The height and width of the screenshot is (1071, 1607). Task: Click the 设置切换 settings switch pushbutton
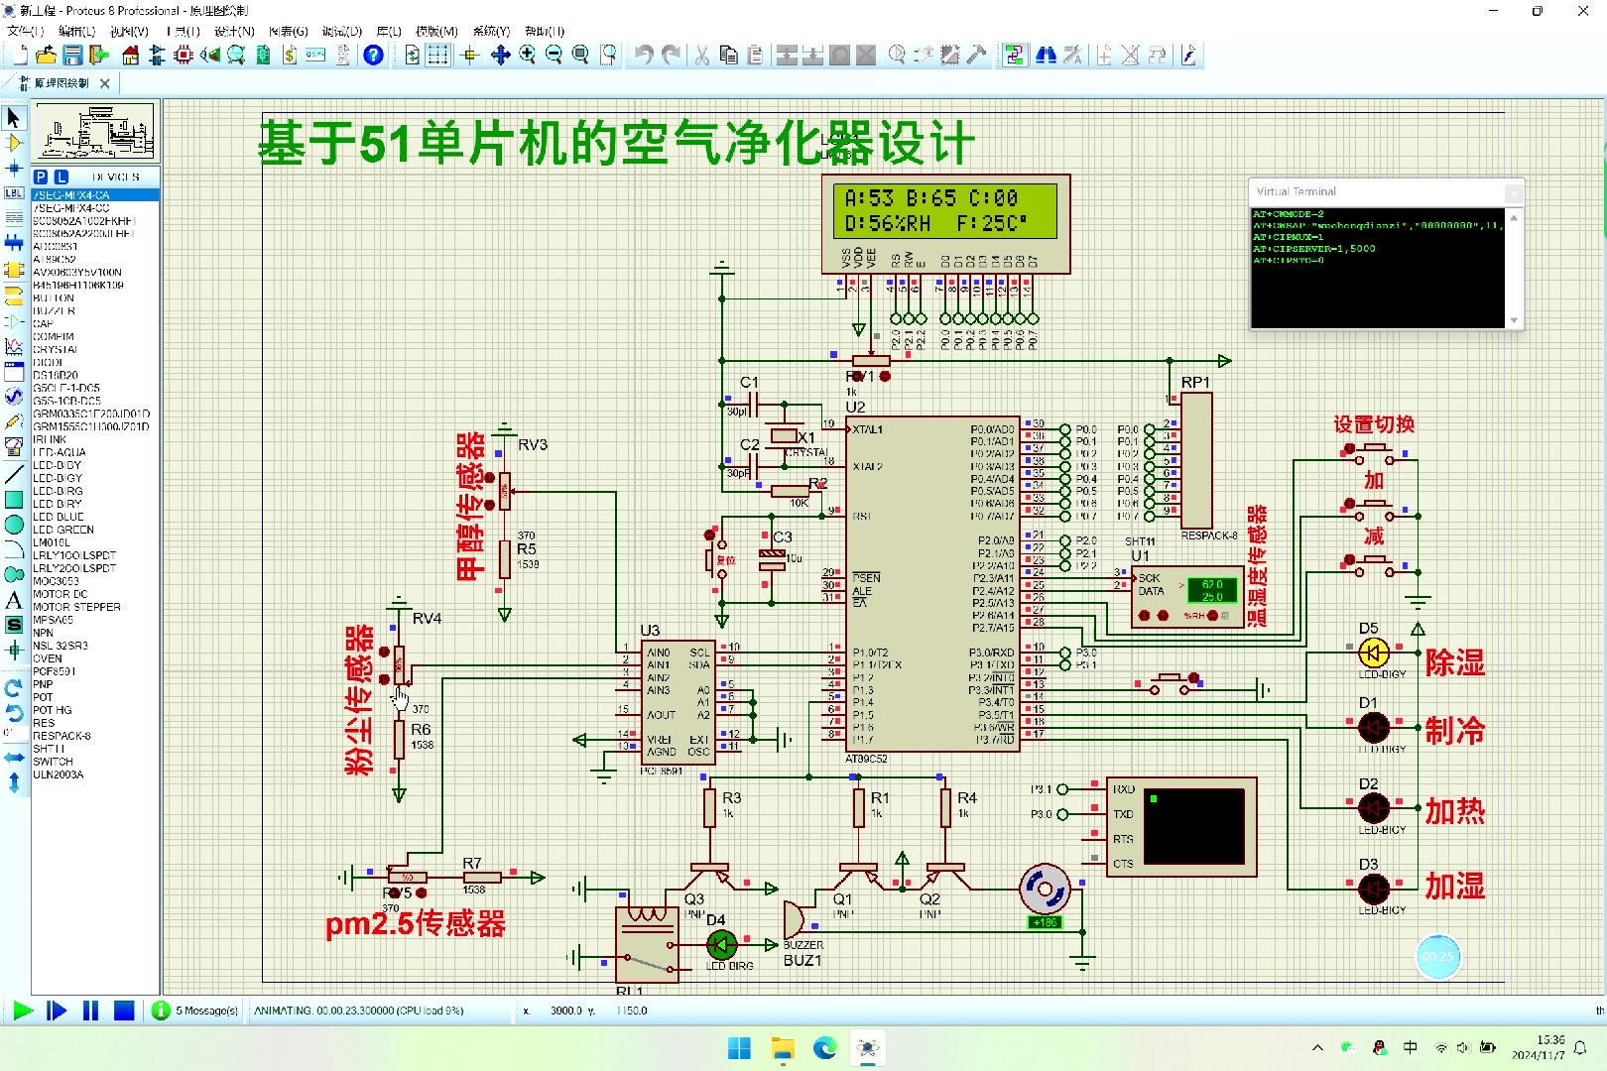pyautogui.click(x=1373, y=453)
